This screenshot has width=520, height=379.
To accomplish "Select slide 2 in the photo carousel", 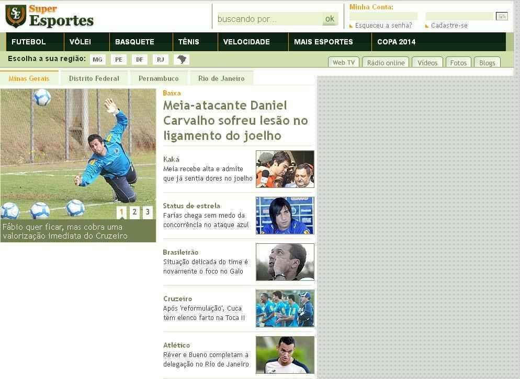I will (x=134, y=212).
